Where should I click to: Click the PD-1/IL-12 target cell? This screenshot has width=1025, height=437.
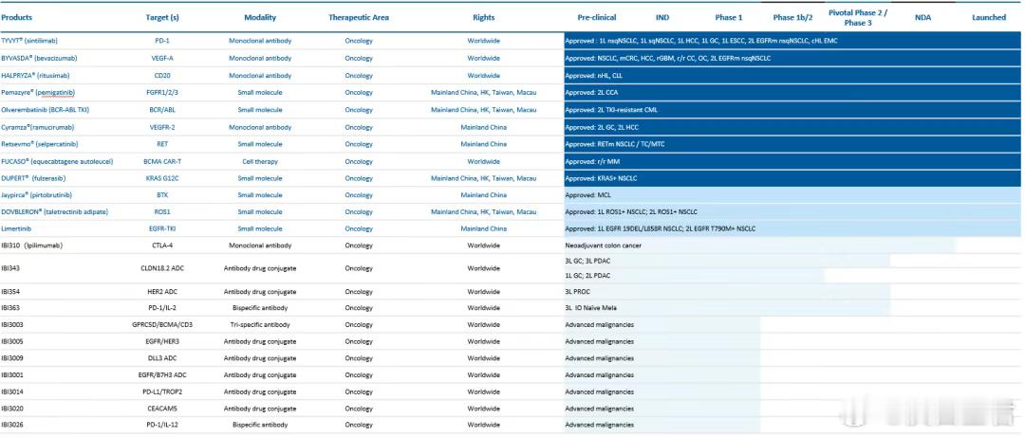(162, 426)
